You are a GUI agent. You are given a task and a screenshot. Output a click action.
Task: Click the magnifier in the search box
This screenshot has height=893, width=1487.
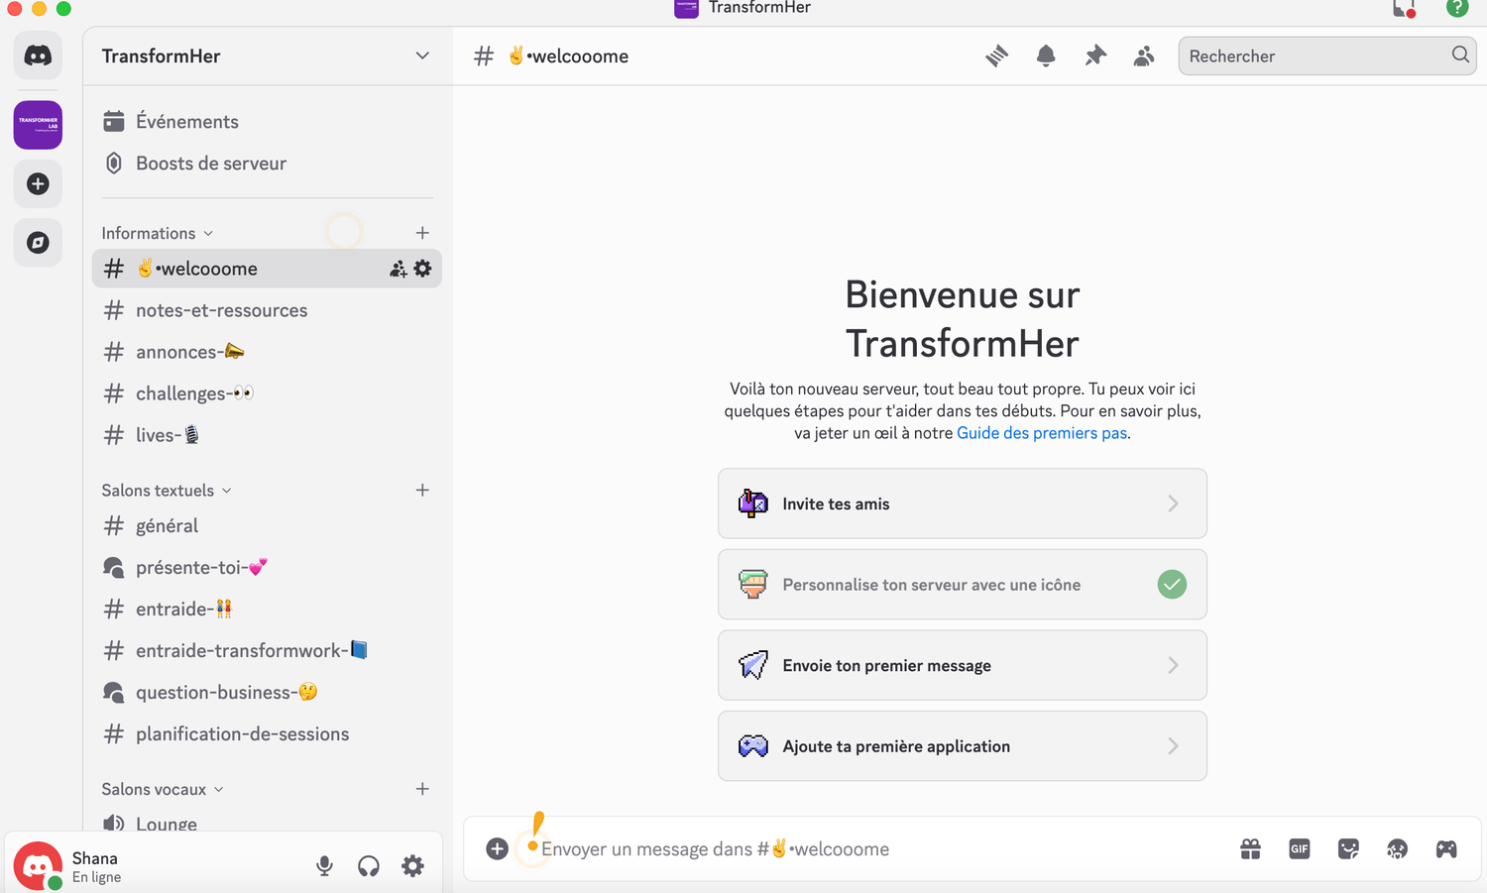(1460, 55)
